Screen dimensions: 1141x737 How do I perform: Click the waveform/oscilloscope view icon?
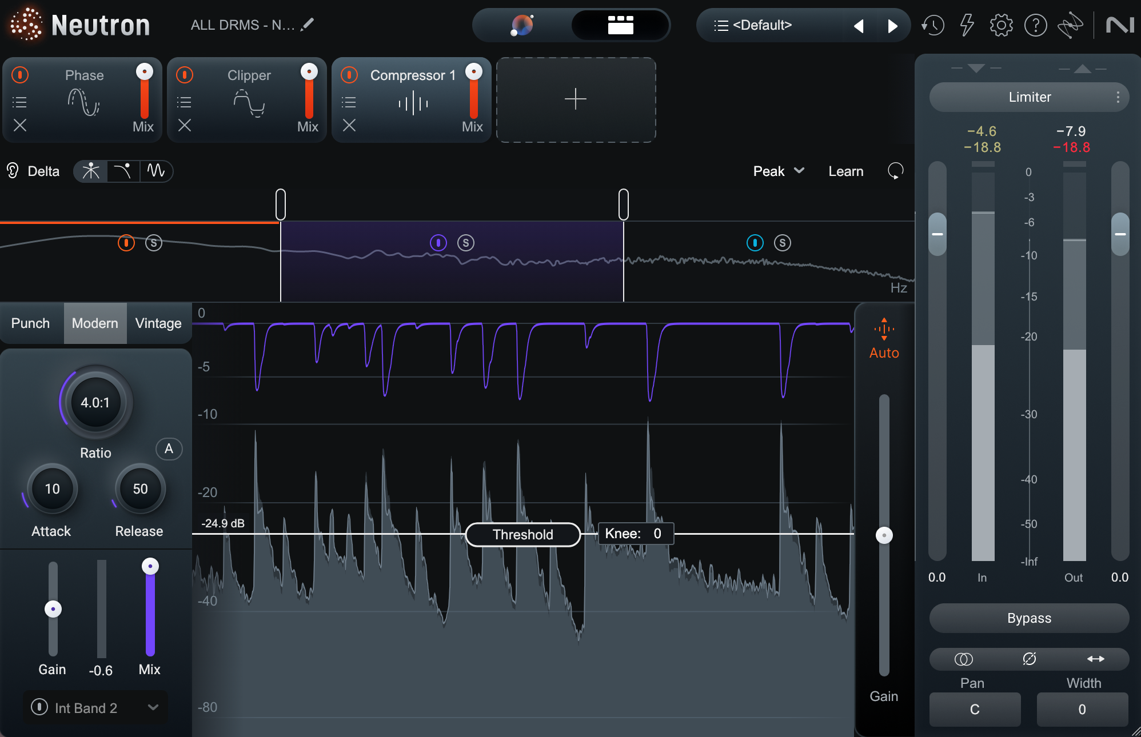click(155, 172)
